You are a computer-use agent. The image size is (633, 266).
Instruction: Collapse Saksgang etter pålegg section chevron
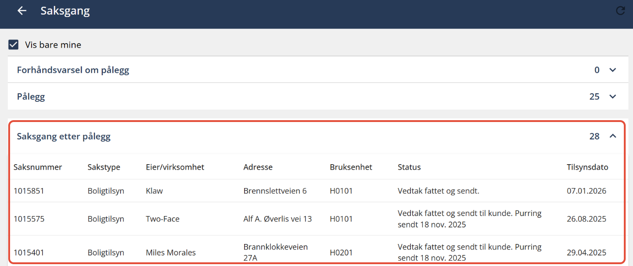coord(613,136)
